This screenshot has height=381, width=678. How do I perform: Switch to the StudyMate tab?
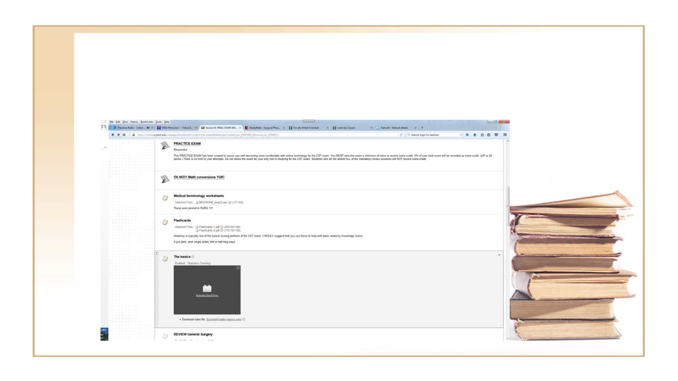(x=264, y=128)
